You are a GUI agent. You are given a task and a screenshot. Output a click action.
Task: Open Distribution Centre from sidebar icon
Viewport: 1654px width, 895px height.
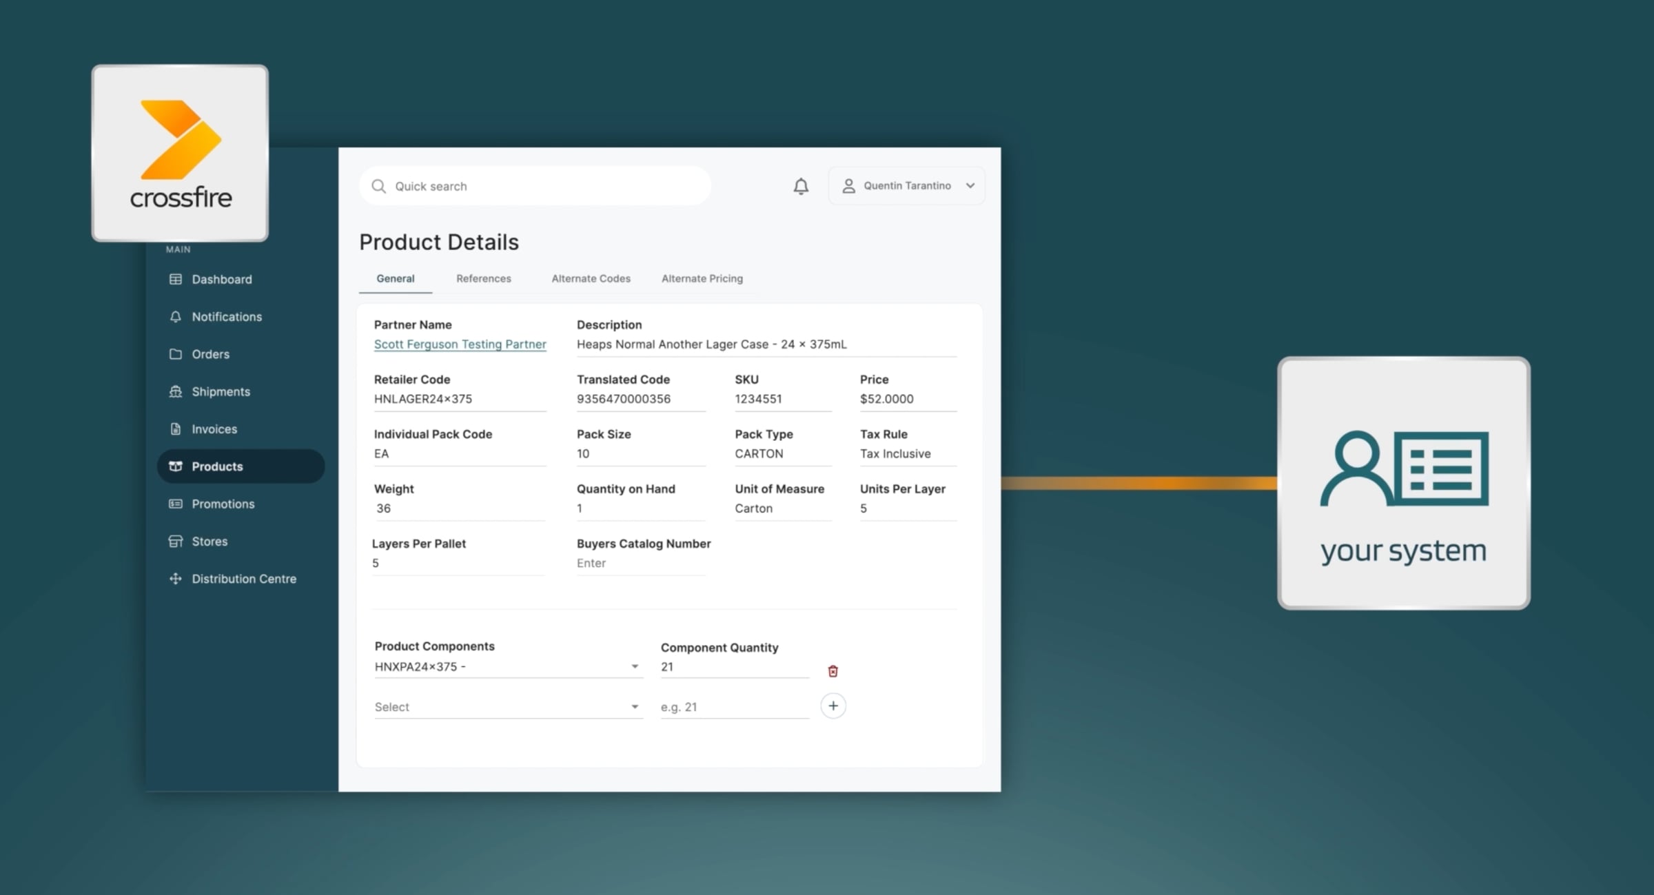[x=176, y=579]
